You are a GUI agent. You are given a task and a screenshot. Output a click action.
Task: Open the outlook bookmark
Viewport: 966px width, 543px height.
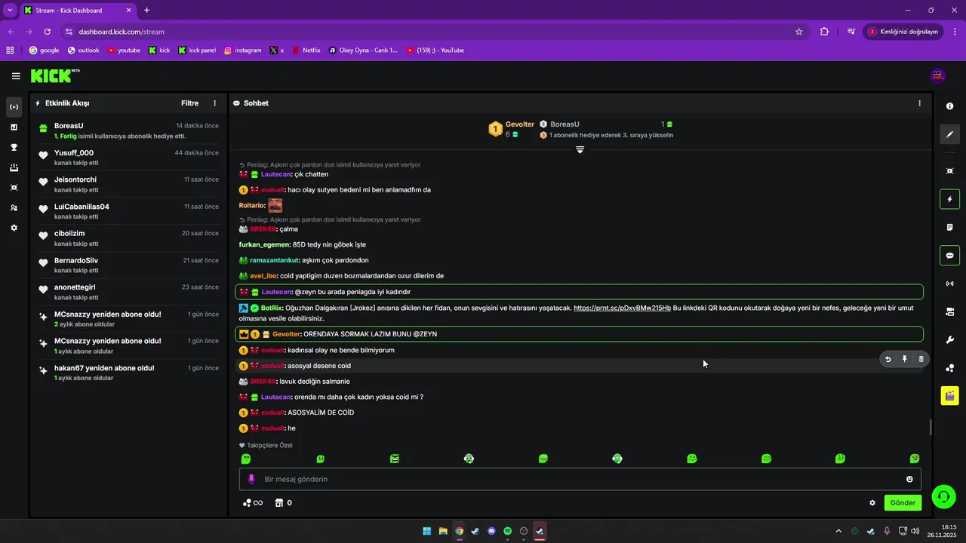point(83,51)
